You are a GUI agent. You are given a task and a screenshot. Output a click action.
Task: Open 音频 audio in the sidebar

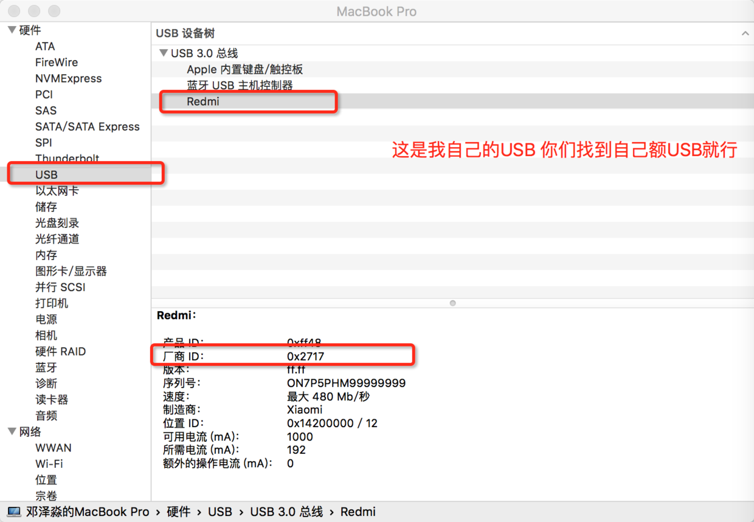[x=46, y=416]
